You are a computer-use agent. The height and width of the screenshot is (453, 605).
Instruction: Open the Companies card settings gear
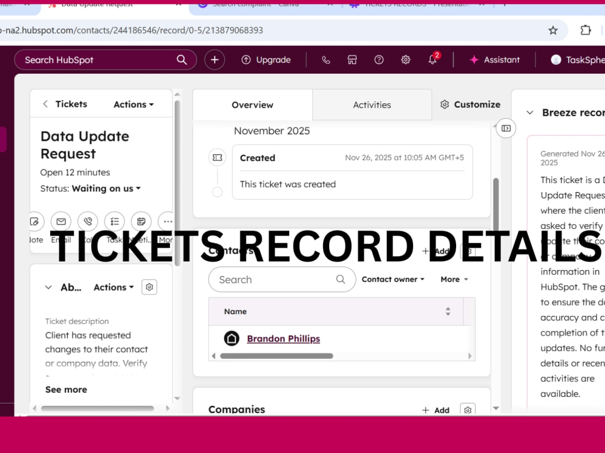[x=468, y=410]
